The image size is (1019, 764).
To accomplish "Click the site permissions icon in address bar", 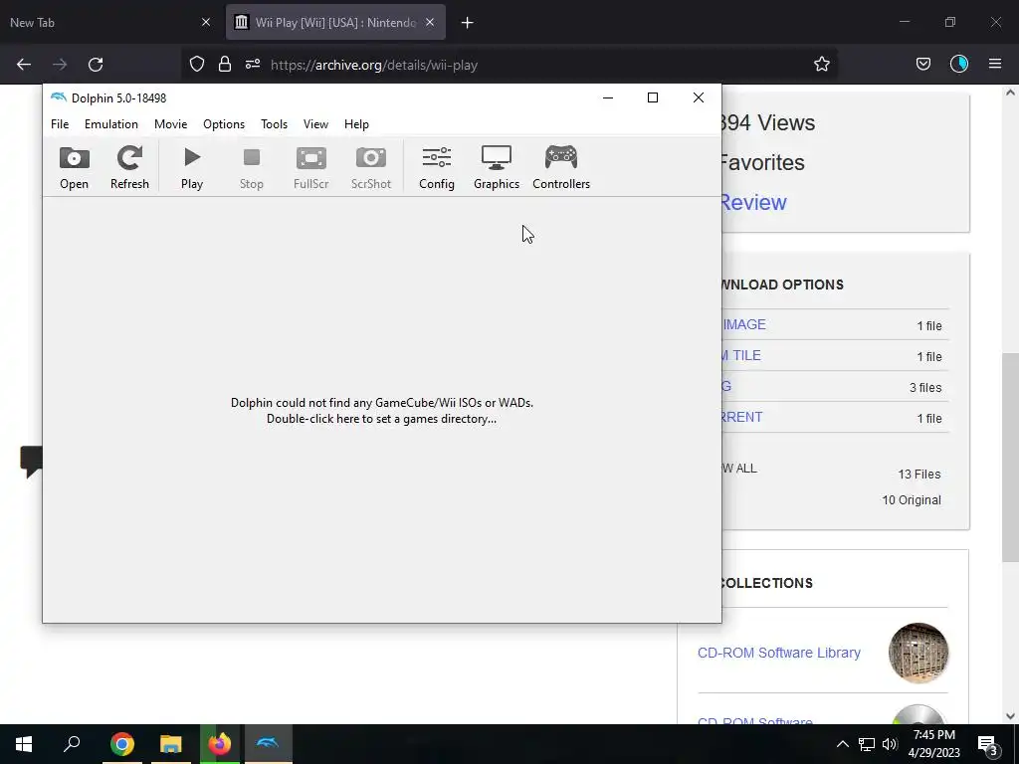I will coord(253,65).
